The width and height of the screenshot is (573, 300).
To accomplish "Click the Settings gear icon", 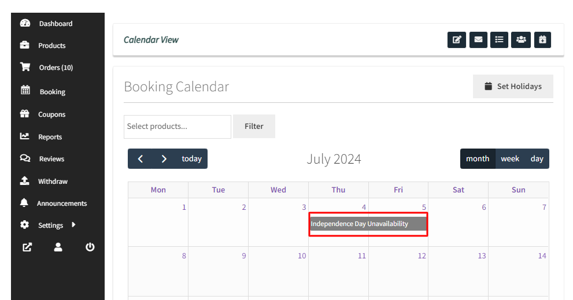I will pyautogui.click(x=24, y=224).
